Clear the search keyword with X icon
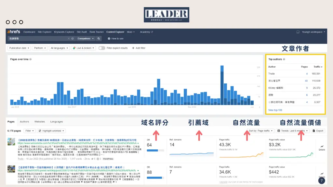The width and height of the screenshot is (333, 187). tap(69, 38)
